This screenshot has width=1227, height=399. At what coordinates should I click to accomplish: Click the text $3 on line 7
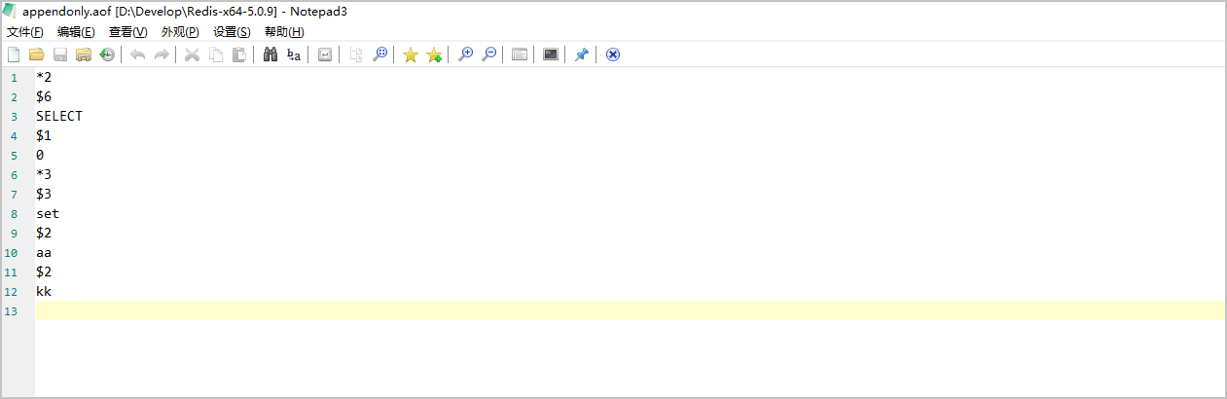pos(44,194)
